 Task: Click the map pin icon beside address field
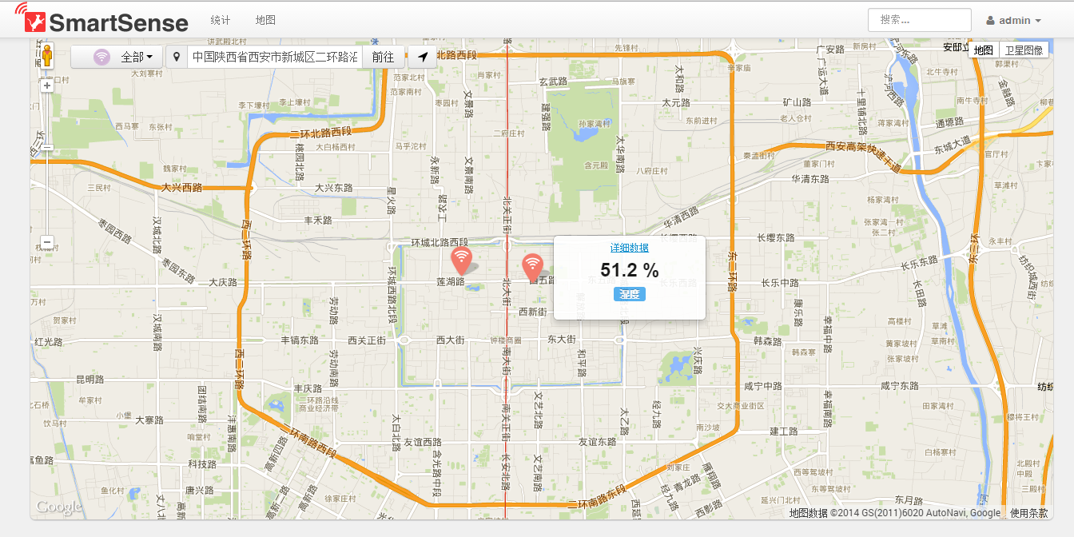click(177, 58)
